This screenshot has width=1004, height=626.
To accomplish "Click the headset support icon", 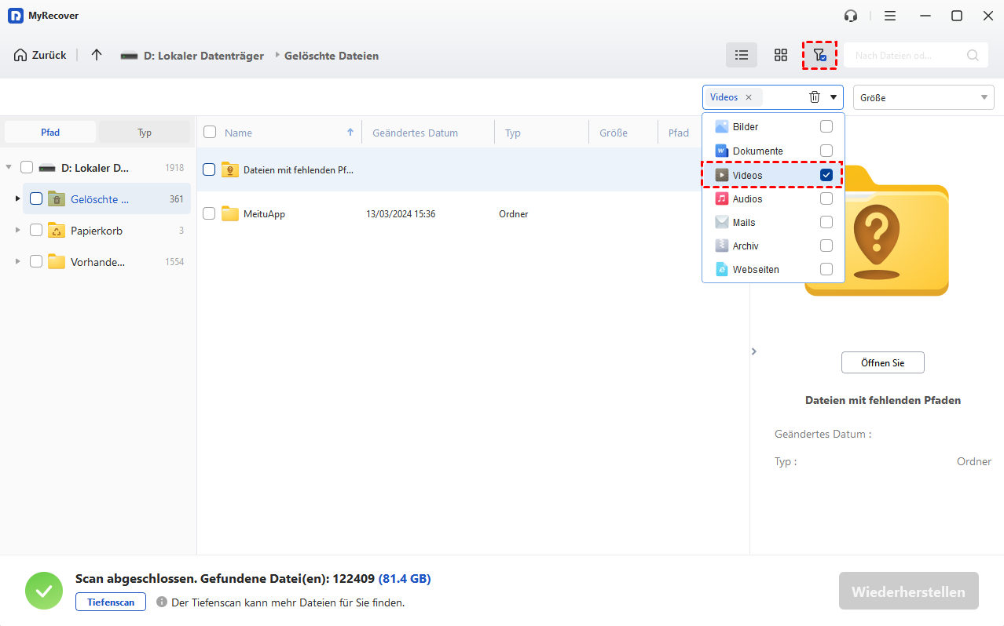I will pyautogui.click(x=850, y=16).
